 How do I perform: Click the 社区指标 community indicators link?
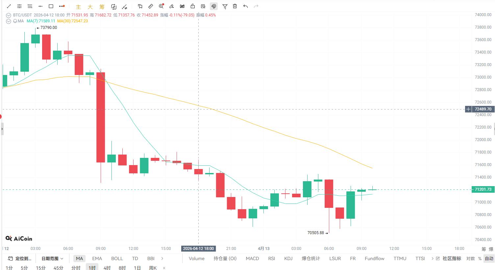[452, 258]
